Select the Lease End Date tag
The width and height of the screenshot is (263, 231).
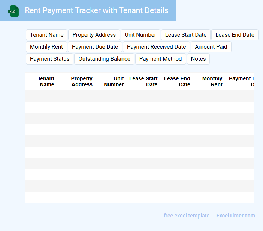point(235,35)
